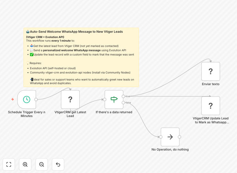Zoom out of the workflow canvas

(x=41, y=164)
